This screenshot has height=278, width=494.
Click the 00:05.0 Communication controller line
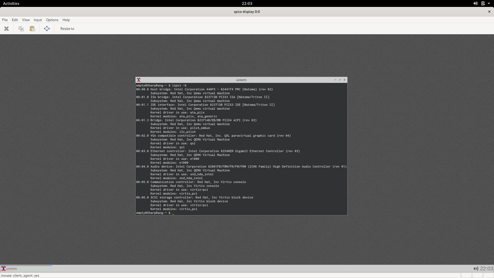pos(191,182)
